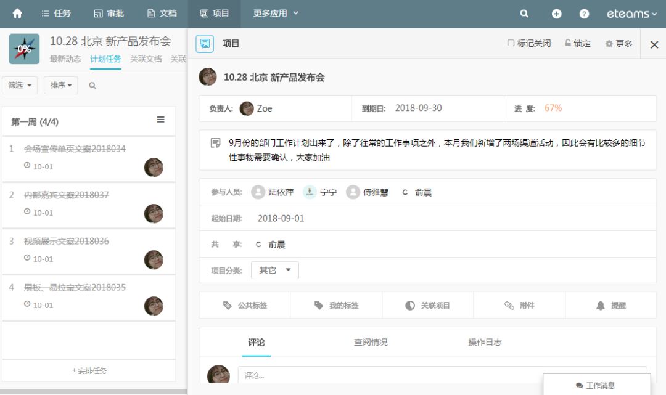Open task 会场宣传单页文案2018034
666x395 pixels.
(75, 149)
